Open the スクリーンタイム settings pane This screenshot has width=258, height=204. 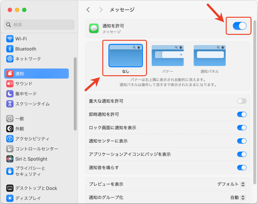tap(36, 104)
